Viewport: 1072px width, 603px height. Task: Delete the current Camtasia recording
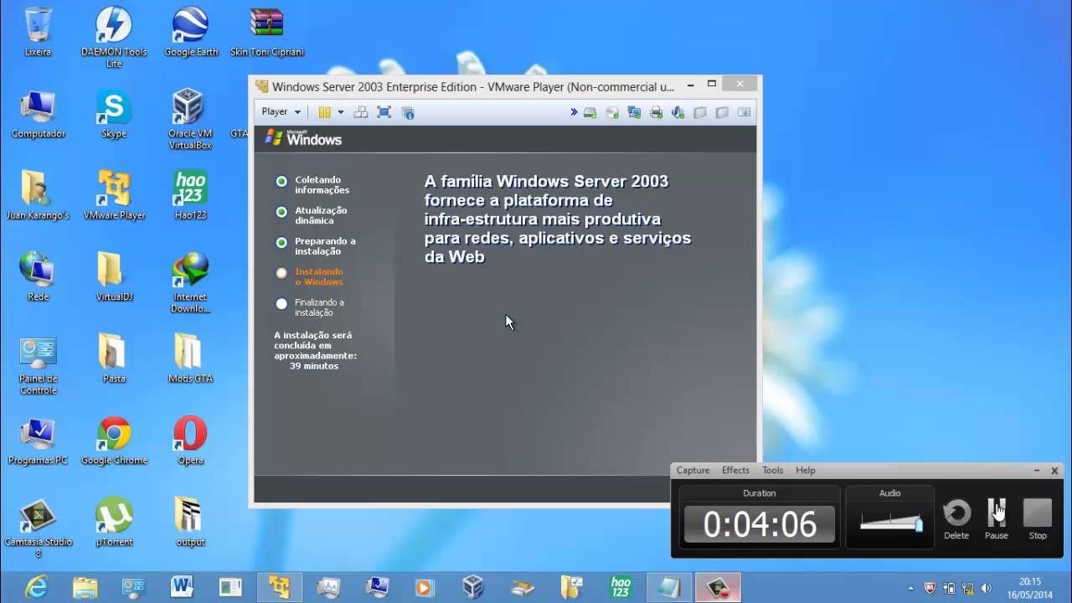(x=956, y=518)
